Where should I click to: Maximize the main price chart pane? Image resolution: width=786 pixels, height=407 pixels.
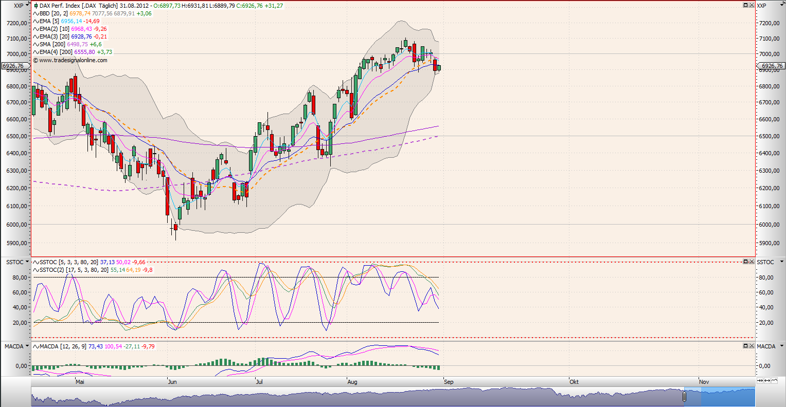point(745,5)
